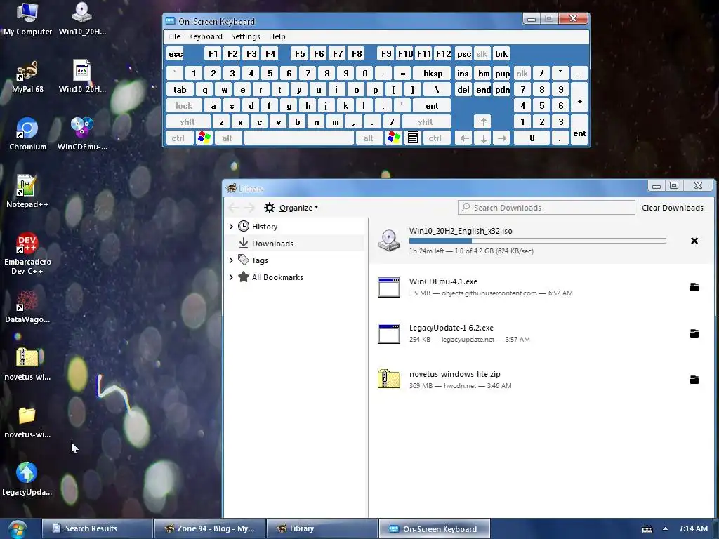The image size is (719, 539).
Task: Click the down arrow key on keyboard
Action: [x=483, y=138]
